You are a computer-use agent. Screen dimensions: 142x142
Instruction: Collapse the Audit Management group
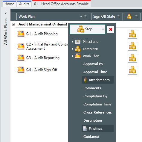[13, 24]
